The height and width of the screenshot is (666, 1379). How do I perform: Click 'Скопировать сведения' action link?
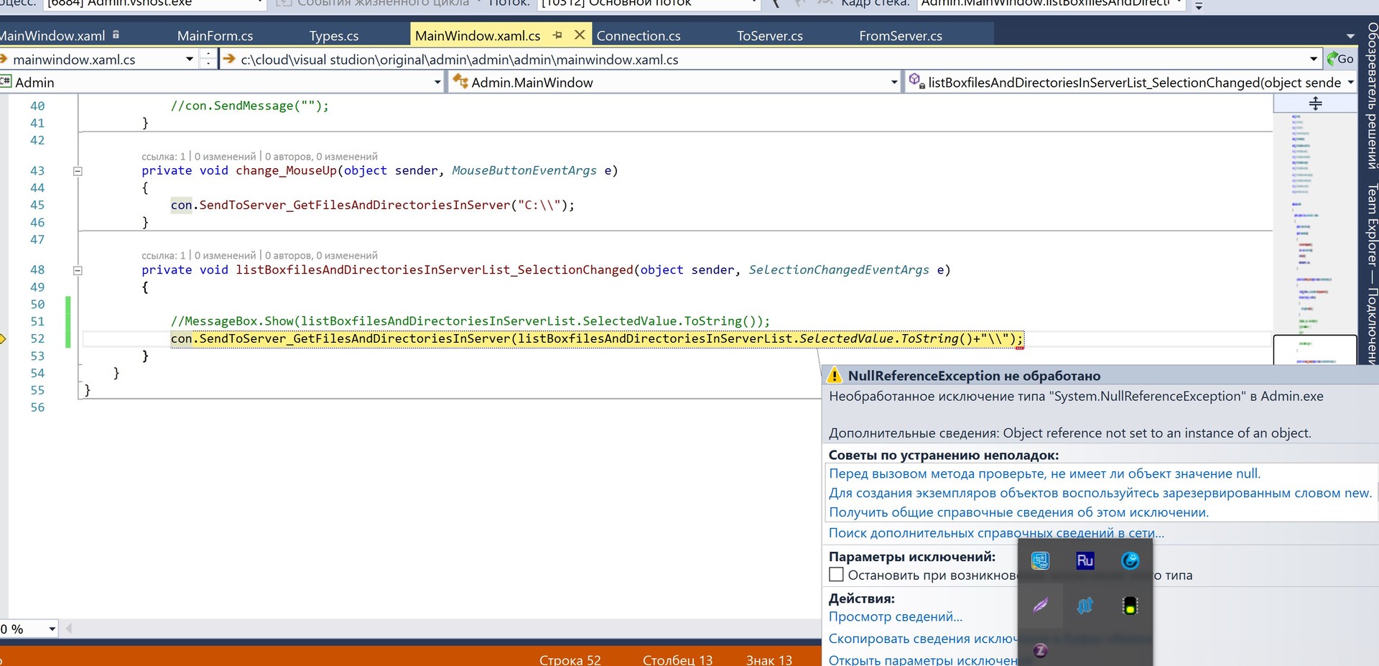tap(923, 639)
